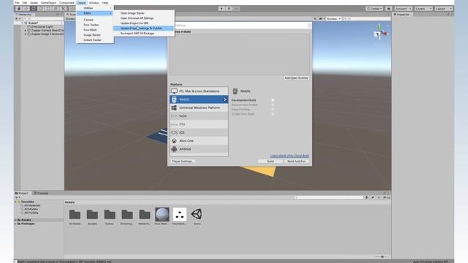Click the Add Open Scenes button
This screenshot has height=263, width=468.
pos(296,78)
